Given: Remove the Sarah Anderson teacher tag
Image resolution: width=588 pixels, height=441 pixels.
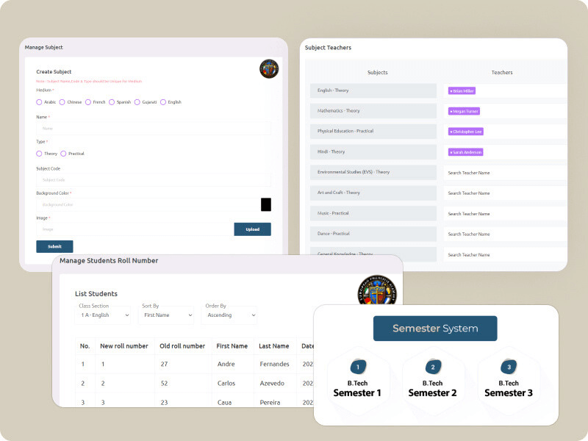Looking at the screenshot, I should pyautogui.click(x=451, y=152).
